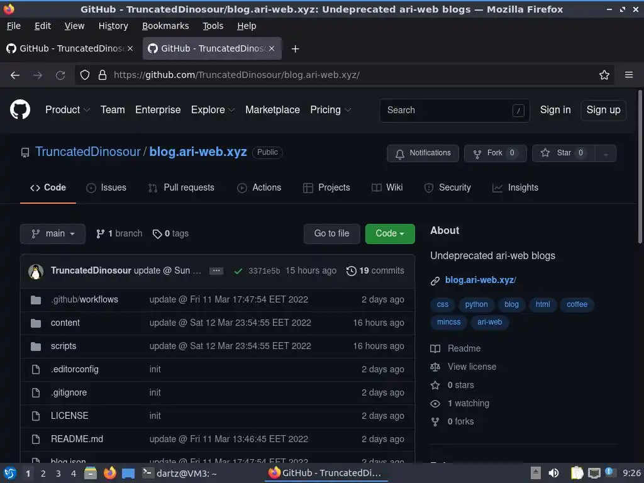Switch to the Wiki tab
644x483 pixels.
tap(387, 187)
